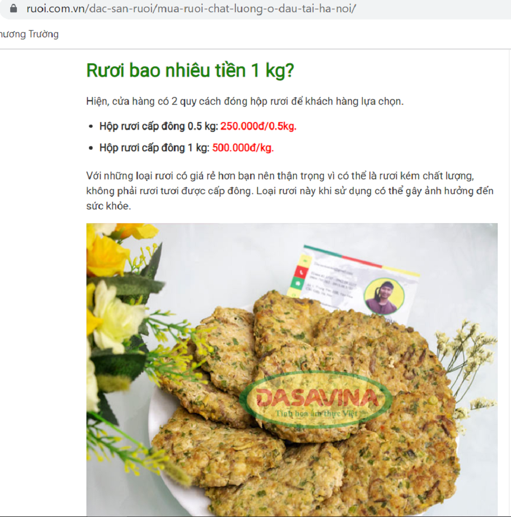Click the 'Tinh hoa ẩm thực Việt' slogan
511x517 pixels.
(x=316, y=413)
